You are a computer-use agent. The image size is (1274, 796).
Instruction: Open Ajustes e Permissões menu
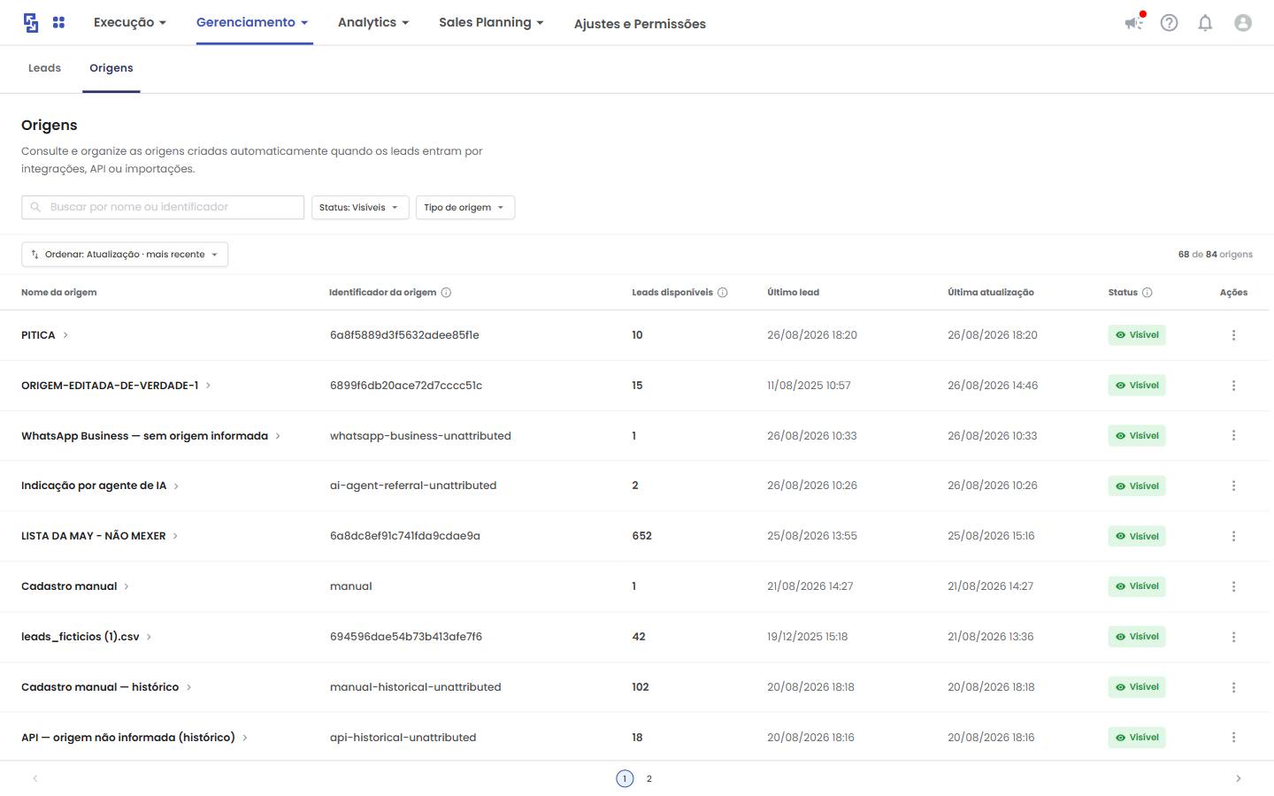640,24
